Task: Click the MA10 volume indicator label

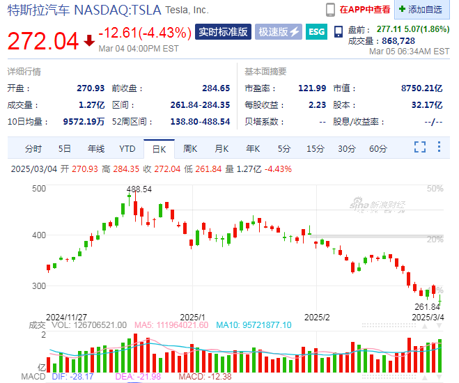Action: pyautogui.click(x=254, y=325)
